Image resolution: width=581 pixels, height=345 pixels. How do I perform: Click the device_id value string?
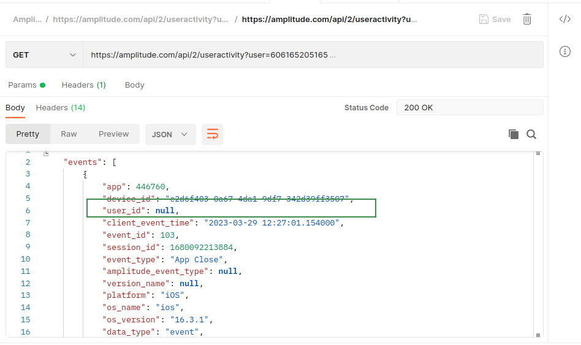click(x=257, y=199)
